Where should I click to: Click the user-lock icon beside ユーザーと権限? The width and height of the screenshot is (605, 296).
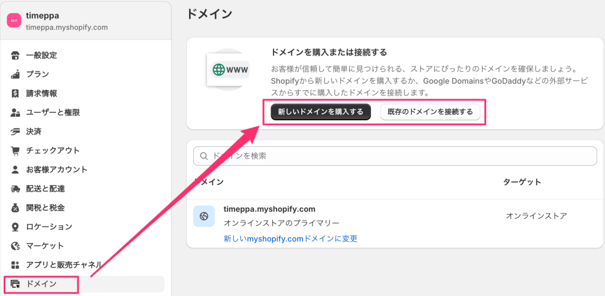click(15, 113)
